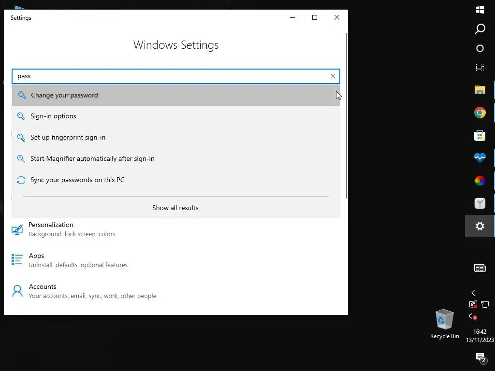Click 'Show all results' link
This screenshot has height=371, width=495.
(x=175, y=208)
